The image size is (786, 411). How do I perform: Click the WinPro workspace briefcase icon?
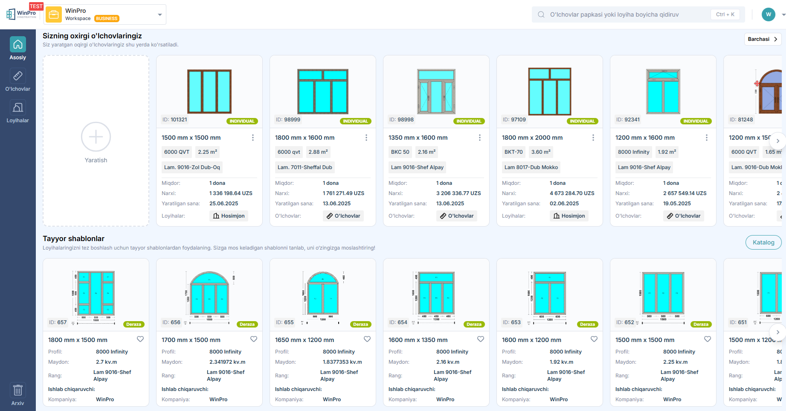(x=53, y=14)
